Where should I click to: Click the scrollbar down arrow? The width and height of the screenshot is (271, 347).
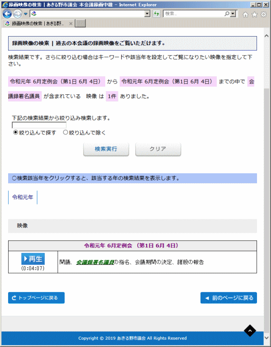[x=266, y=338]
